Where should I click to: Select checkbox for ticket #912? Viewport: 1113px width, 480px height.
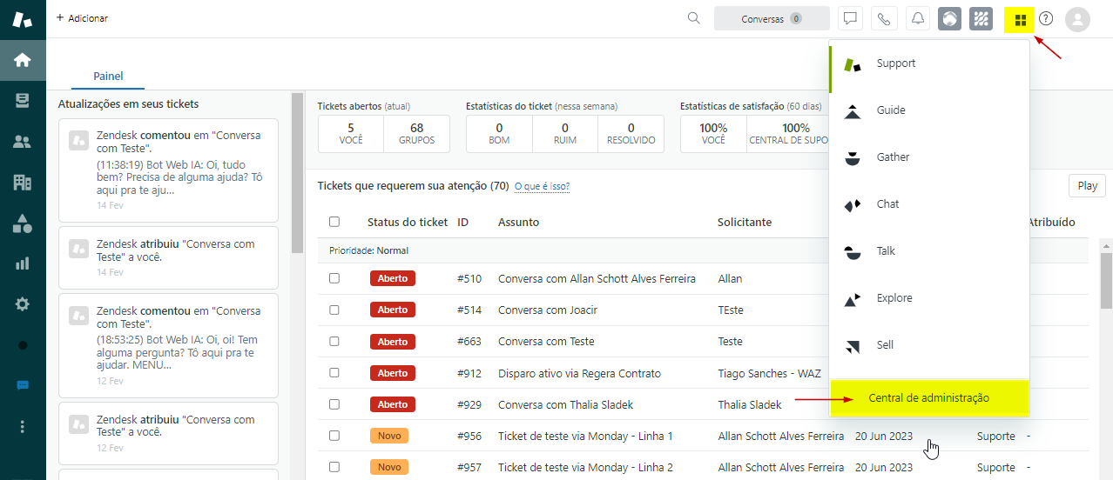(x=334, y=373)
